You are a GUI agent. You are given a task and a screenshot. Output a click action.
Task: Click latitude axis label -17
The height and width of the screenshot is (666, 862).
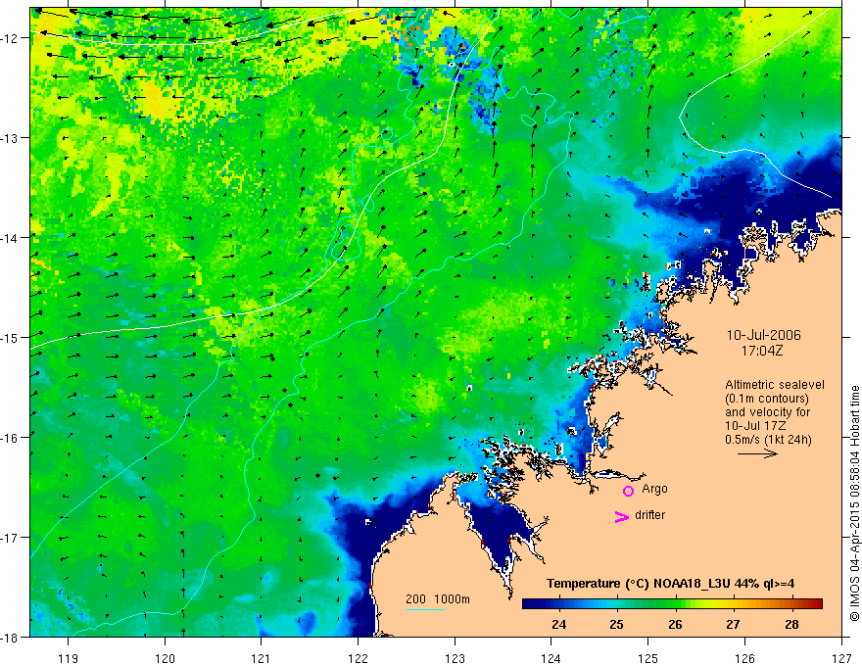10,538
